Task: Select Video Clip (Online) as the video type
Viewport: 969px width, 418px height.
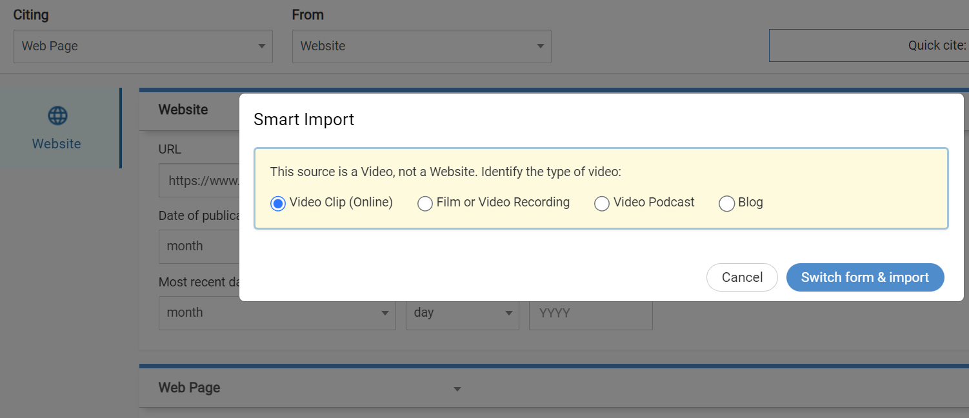Action: 277,203
